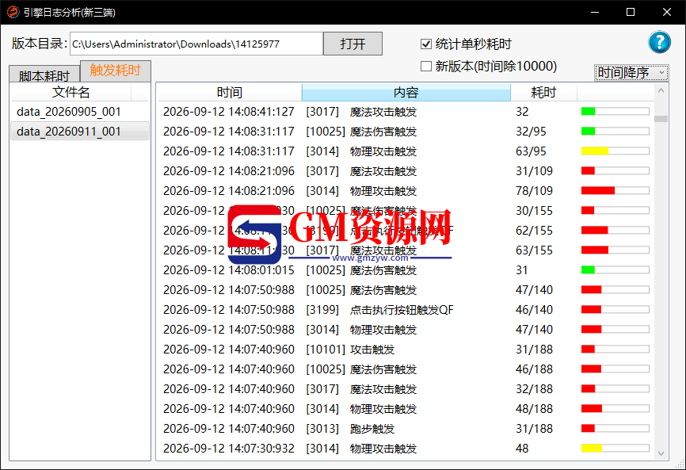This screenshot has height=470, width=686.
Task: Click the scrollbar down arrow of the log table
Action: [661, 453]
